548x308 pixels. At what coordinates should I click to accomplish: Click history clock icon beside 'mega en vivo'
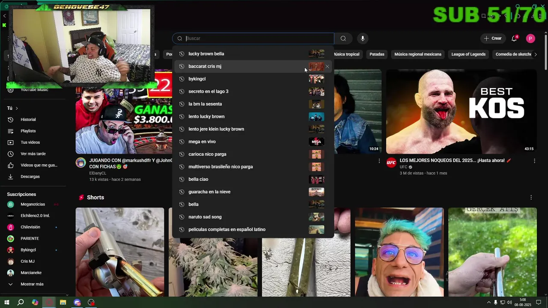click(182, 142)
